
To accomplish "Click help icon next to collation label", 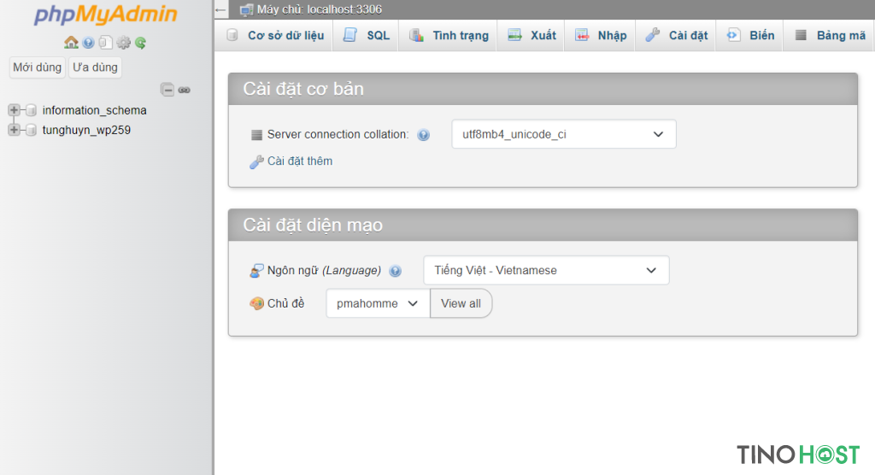I will click(424, 134).
